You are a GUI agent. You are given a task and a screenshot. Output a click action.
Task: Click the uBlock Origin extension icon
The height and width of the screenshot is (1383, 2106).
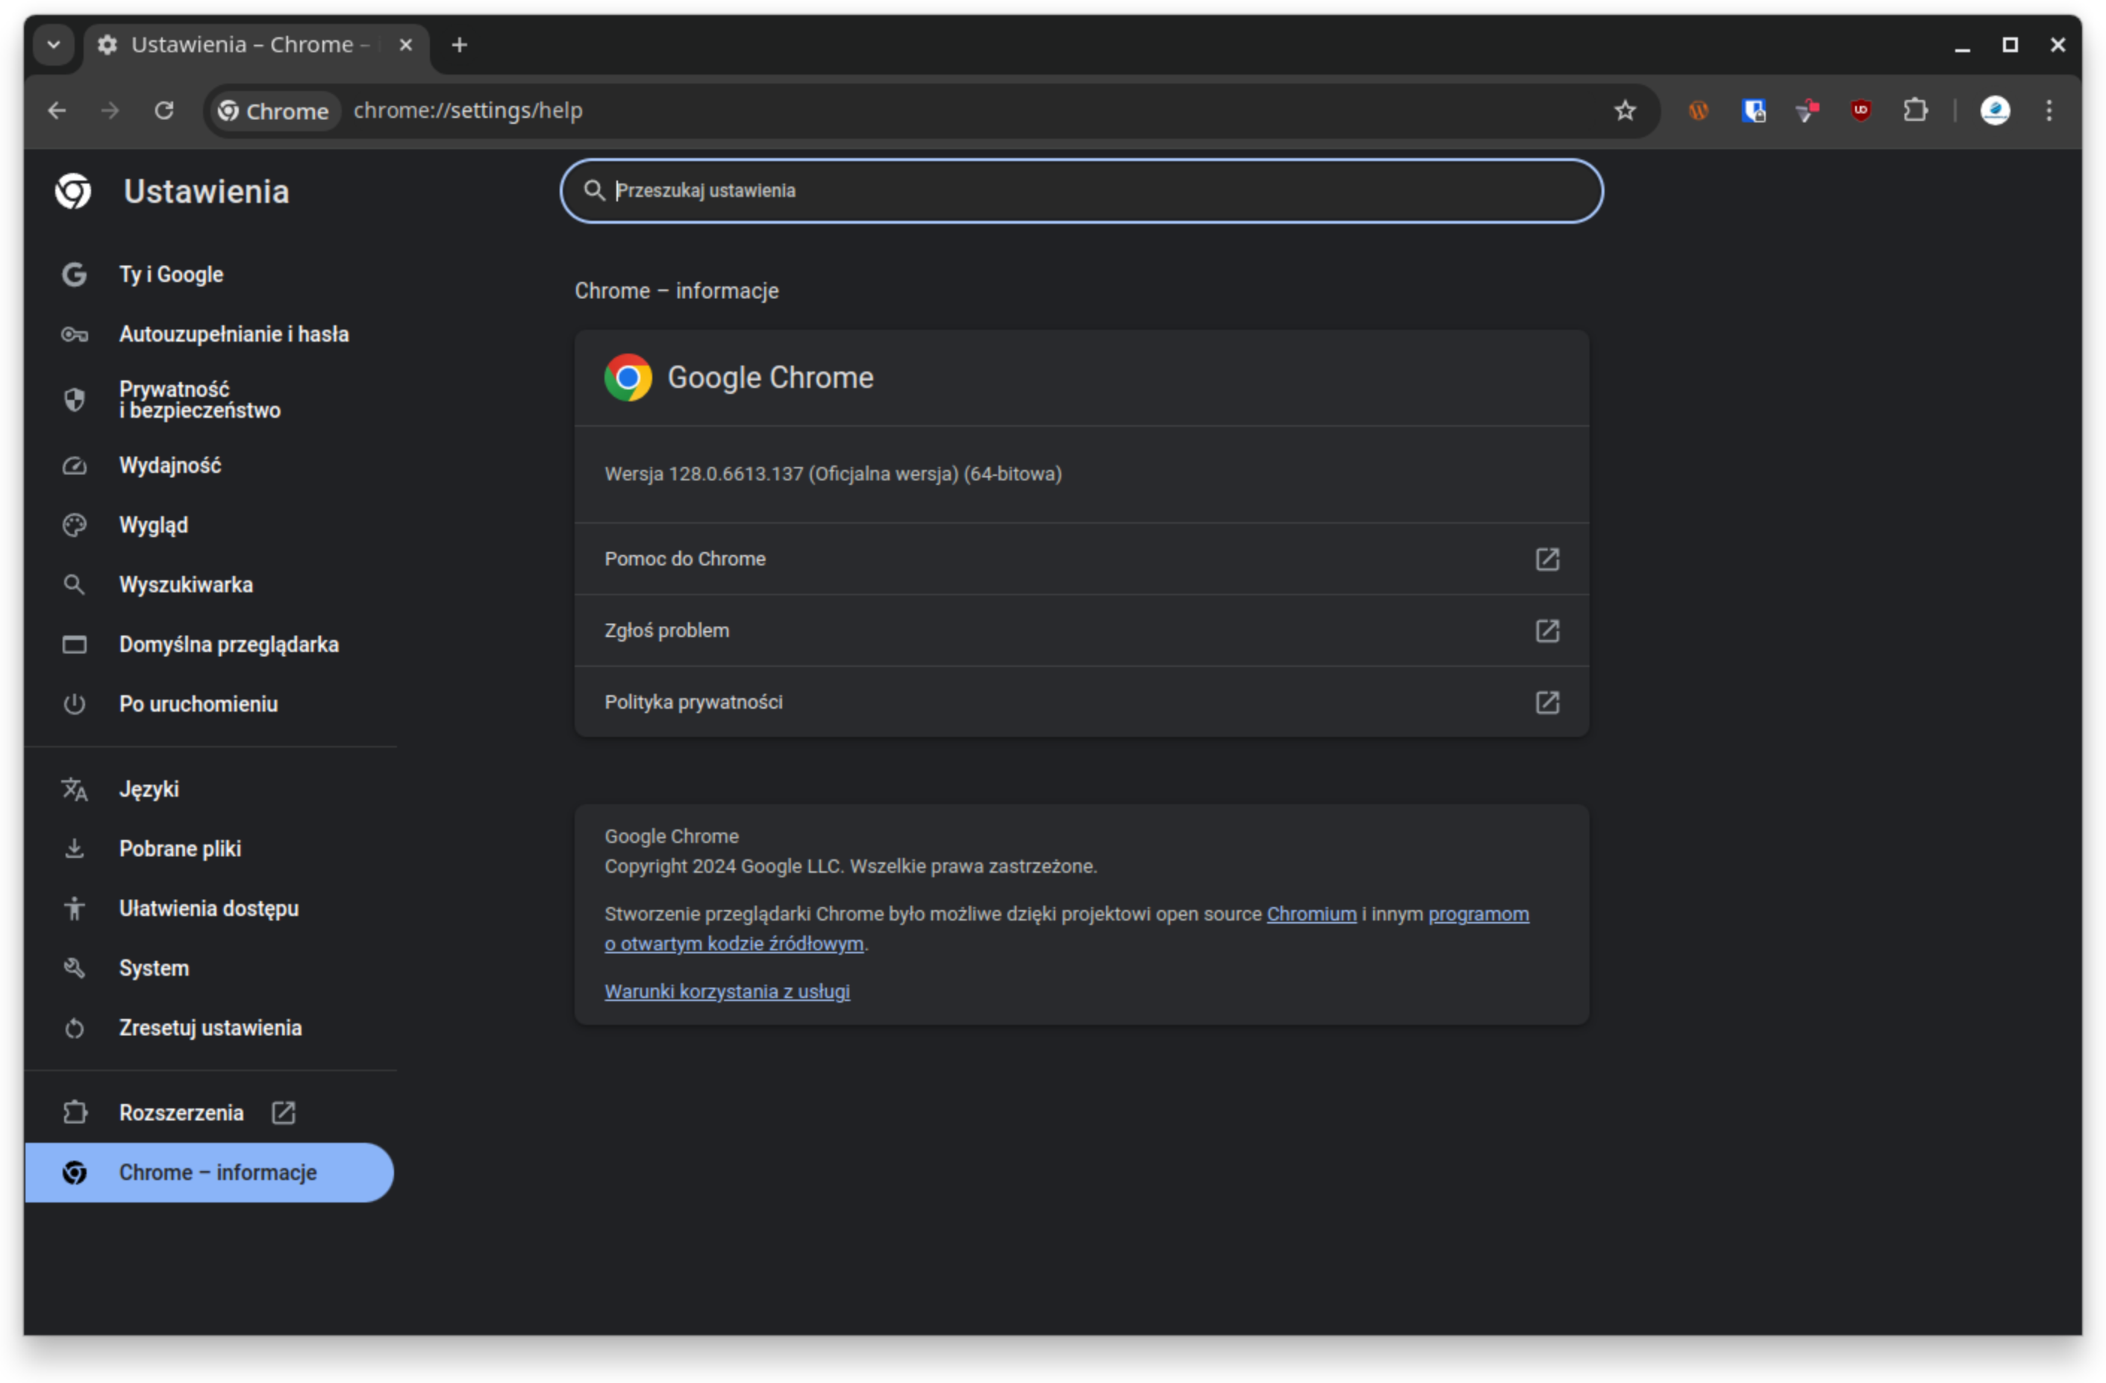tap(1860, 110)
